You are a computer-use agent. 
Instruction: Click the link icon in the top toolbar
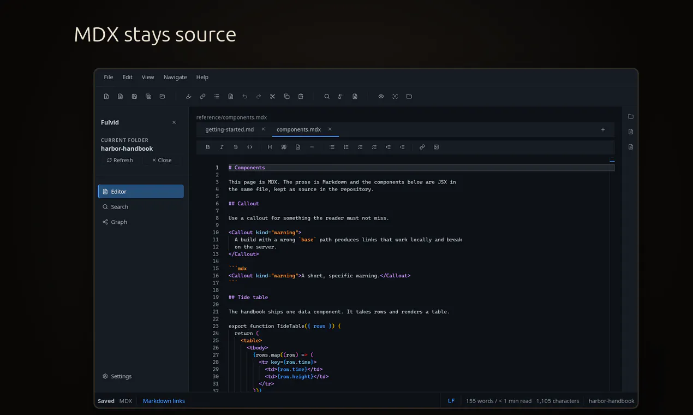(202, 97)
